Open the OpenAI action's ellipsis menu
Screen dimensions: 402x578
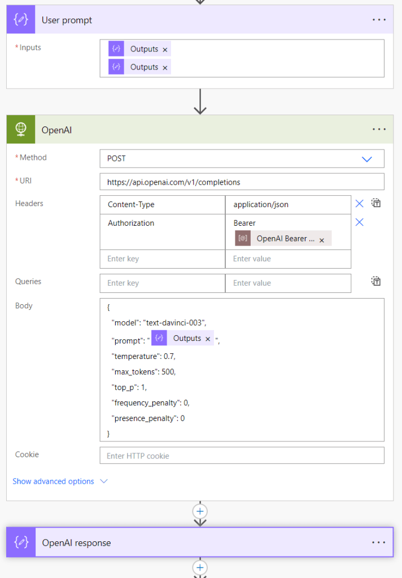(379, 130)
